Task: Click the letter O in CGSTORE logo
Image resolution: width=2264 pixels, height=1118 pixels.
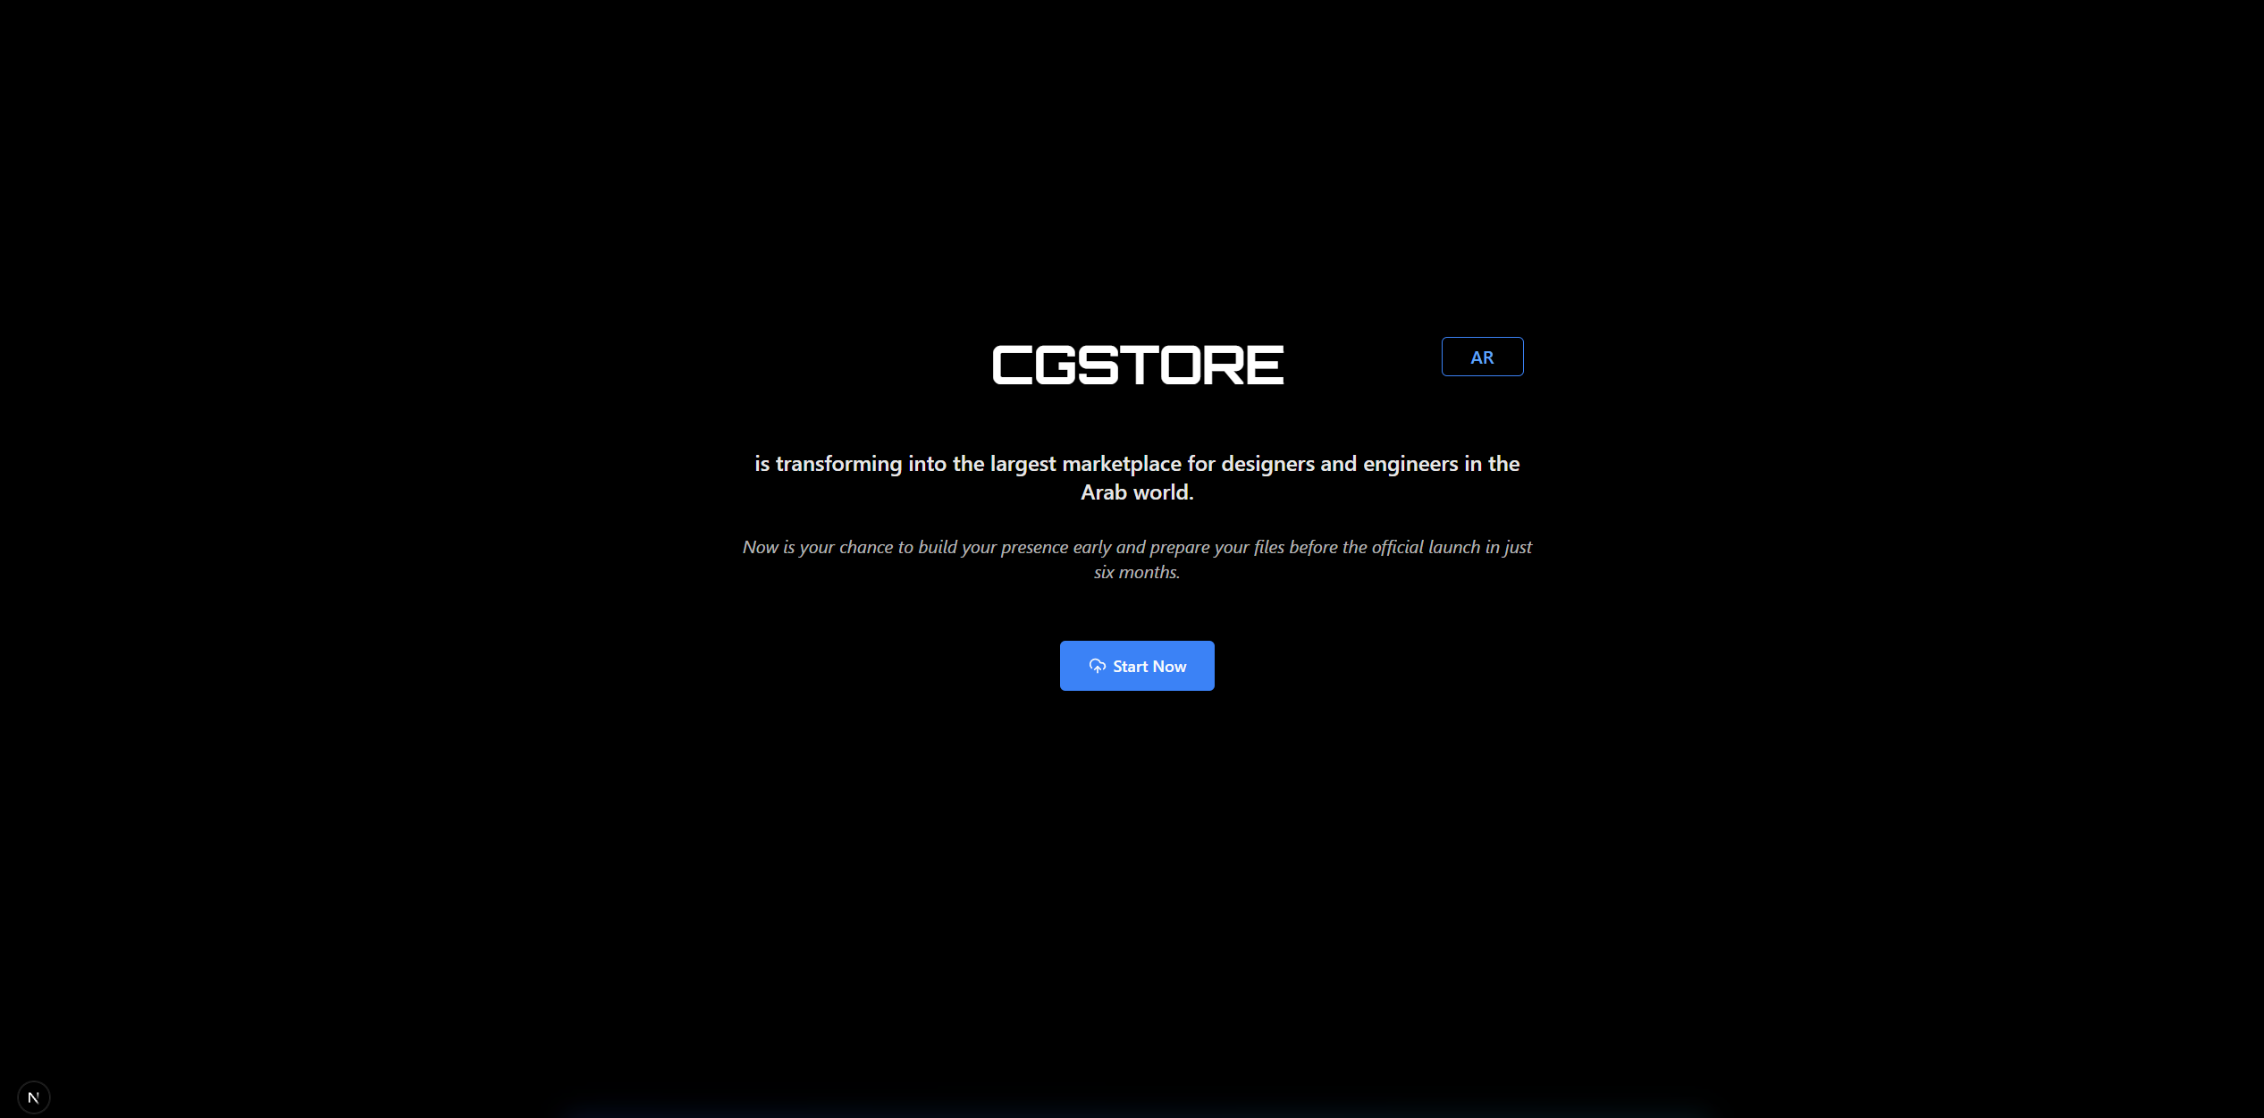Action: point(1179,366)
